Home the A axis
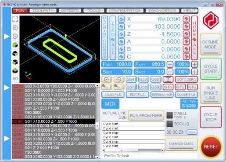This screenshot has width=226, height=162. point(186,41)
